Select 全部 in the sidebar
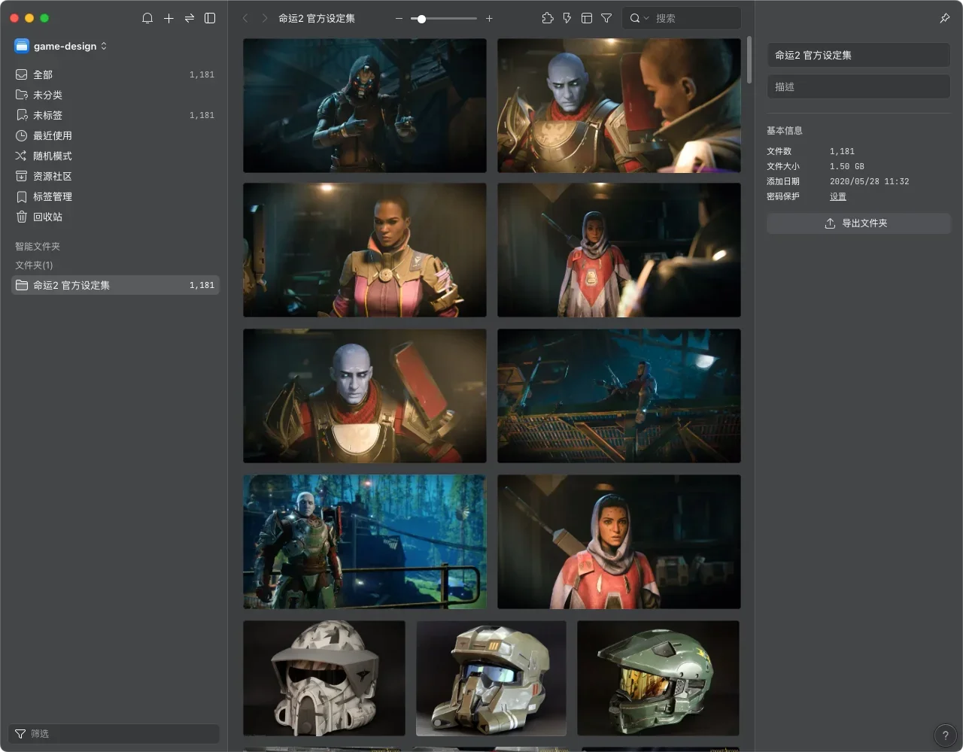963x752 pixels. pyautogui.click(x=115, y=74)
